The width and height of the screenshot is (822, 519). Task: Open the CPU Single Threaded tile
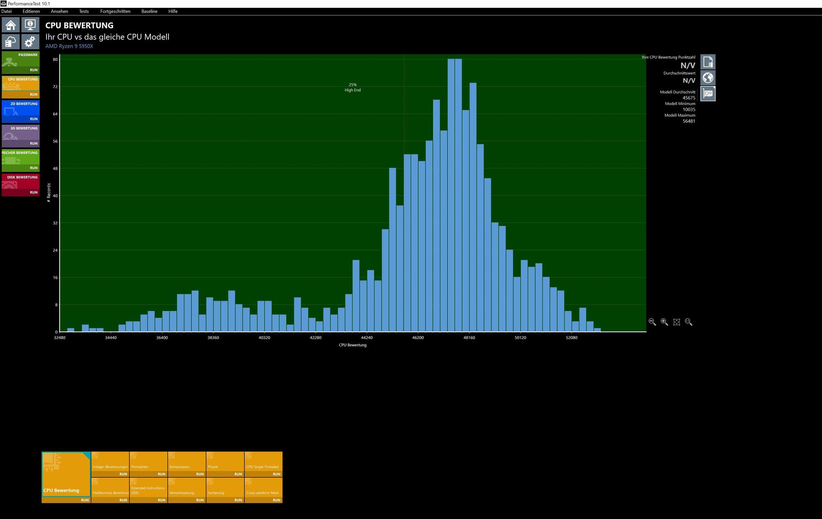tap(263, 461)
